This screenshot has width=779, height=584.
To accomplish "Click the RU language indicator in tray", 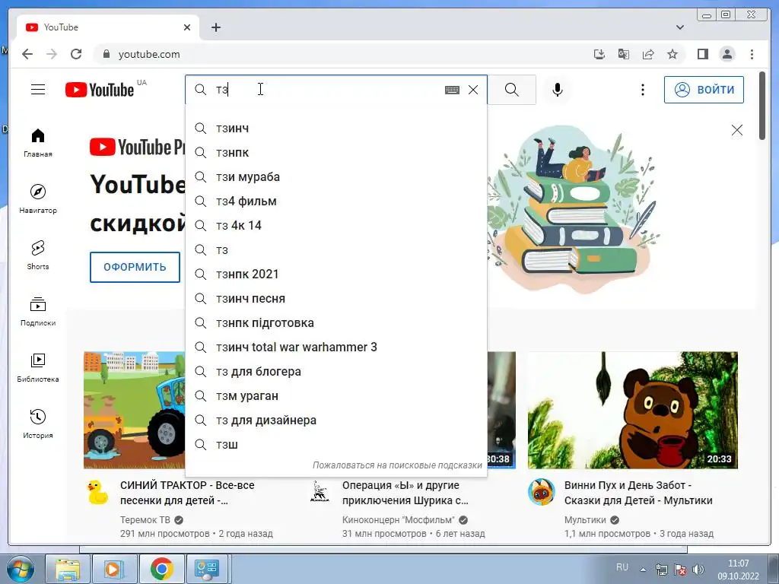I will pyautogui.click(x=622, y=567).
